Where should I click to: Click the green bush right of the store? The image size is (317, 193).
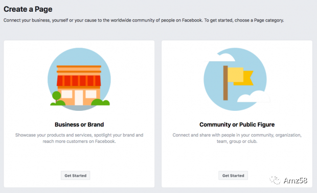[x=100, y=102]
